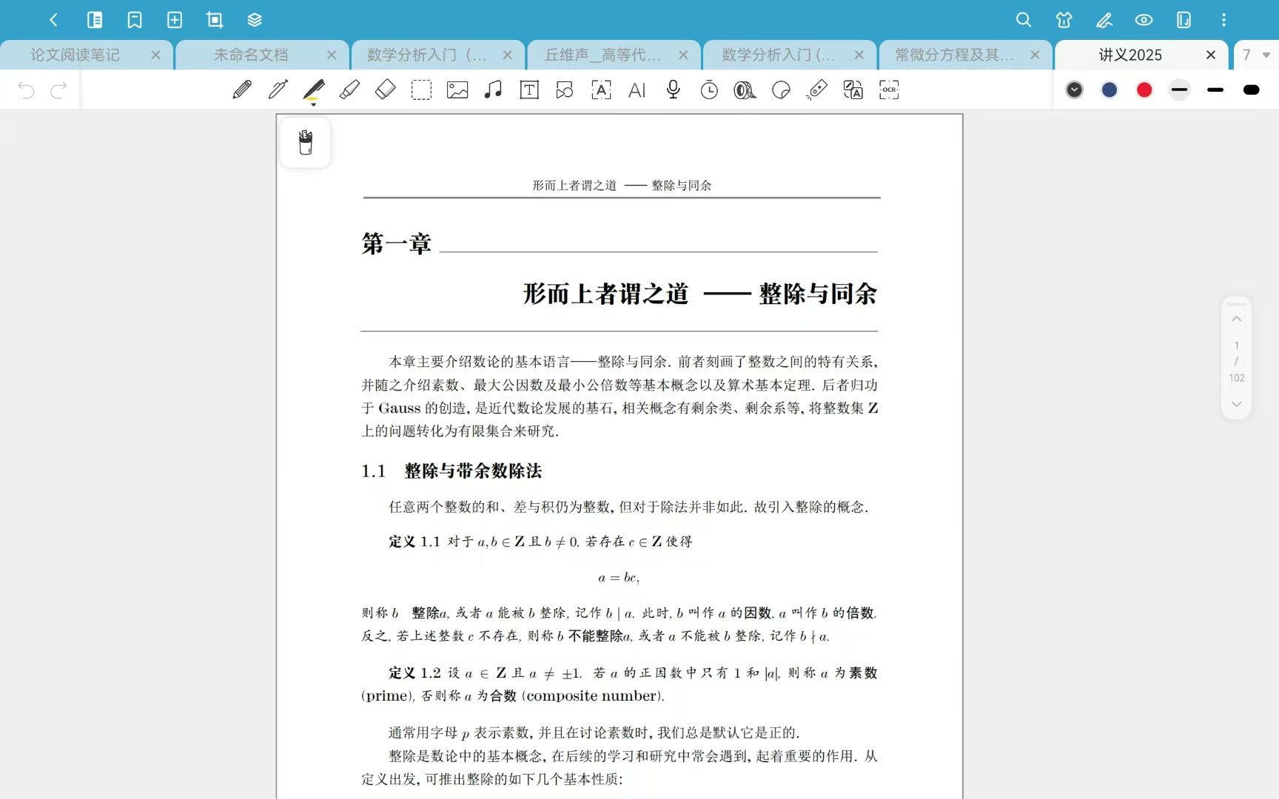Open search with the magnifier icon
Image resolution: width=1279 pixels, height=799 pixels.
click(x=1024, y=20)
